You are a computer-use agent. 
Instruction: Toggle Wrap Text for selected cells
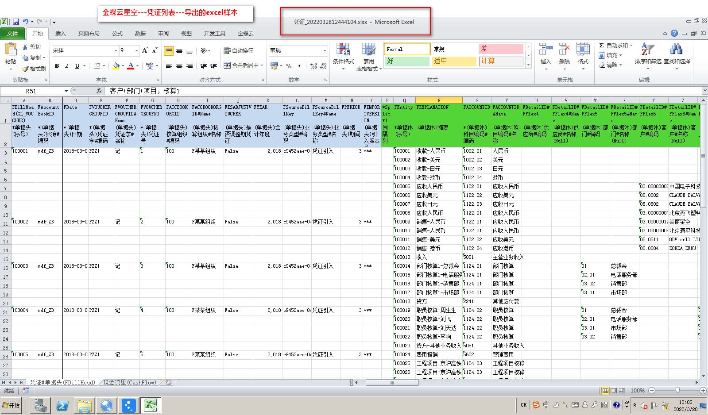238,51
